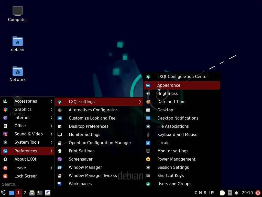Click the Accessories category icon

click(x=5, y=101)
